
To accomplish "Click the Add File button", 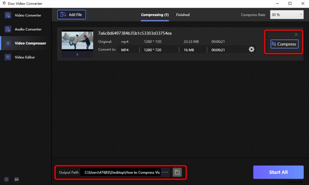I will point(71,15).
